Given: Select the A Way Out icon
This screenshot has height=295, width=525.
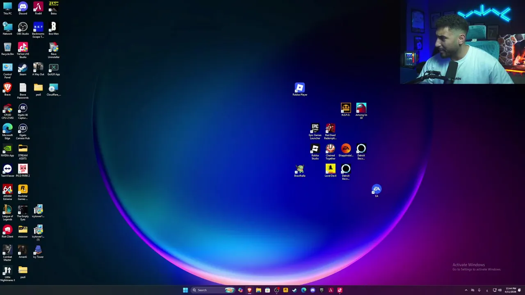Looking at the screenshot, I should [38, 69].
